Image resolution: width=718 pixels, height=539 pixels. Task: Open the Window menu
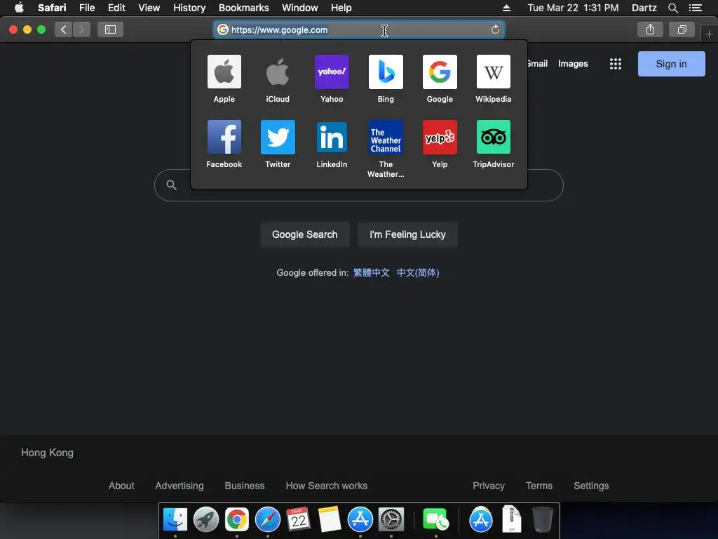coord(299,8)
